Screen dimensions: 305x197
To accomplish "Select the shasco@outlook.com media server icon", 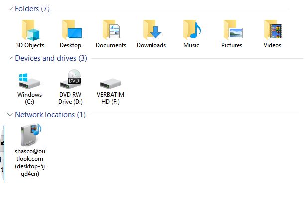I will click(x=31, y=135).
